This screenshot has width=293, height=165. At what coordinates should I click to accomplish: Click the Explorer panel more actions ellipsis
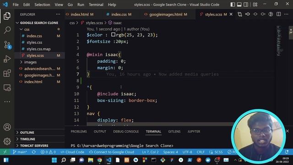click(x=58, y=14)
